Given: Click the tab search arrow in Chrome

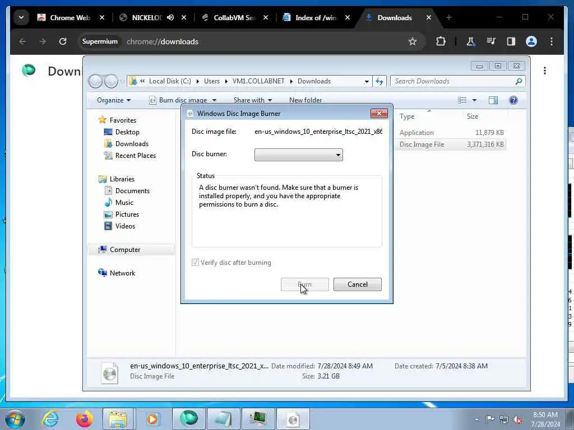Looking at the screenshot, I should 21,17.
